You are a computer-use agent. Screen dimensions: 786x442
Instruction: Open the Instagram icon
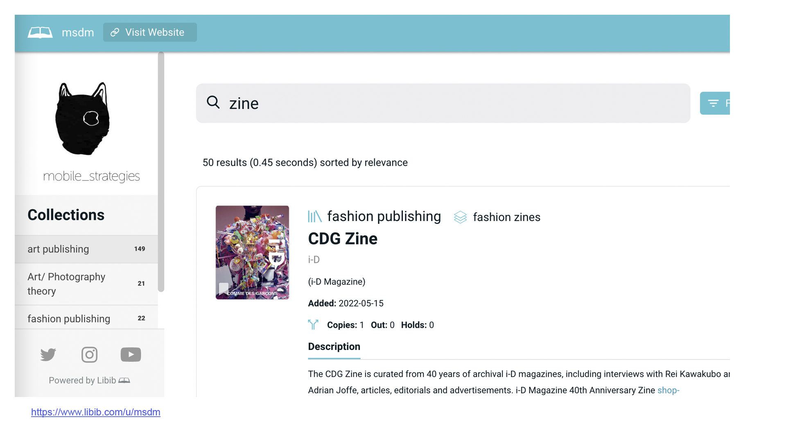(89, 354)
